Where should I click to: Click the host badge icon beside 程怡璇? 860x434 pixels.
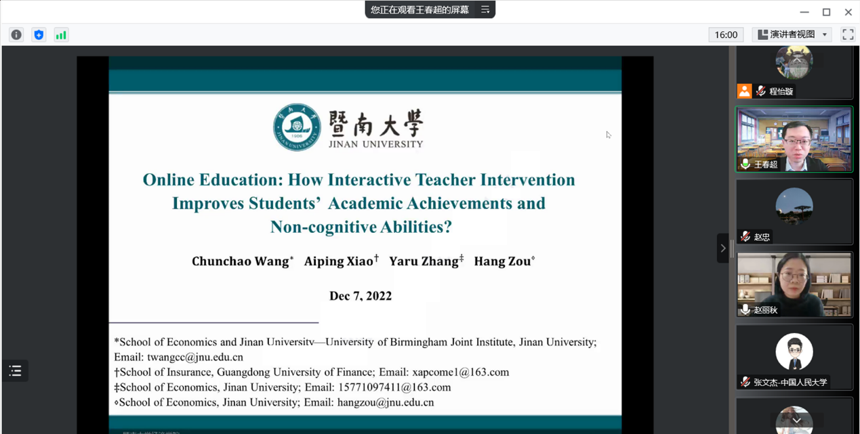pos(744,91)
